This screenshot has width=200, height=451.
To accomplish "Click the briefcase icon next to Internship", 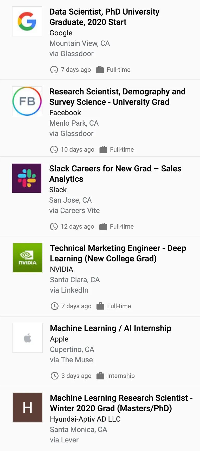I will 100,376.
